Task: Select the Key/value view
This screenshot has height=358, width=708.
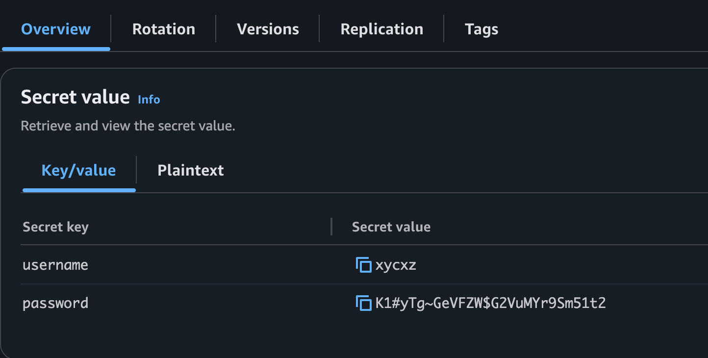Action: [78, 170]
